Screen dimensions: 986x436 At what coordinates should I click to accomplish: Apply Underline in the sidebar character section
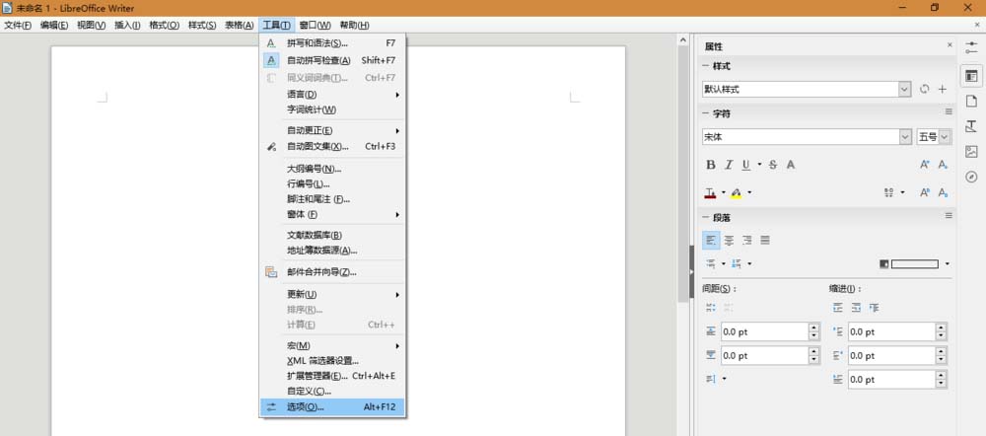(x=745, y=165)
